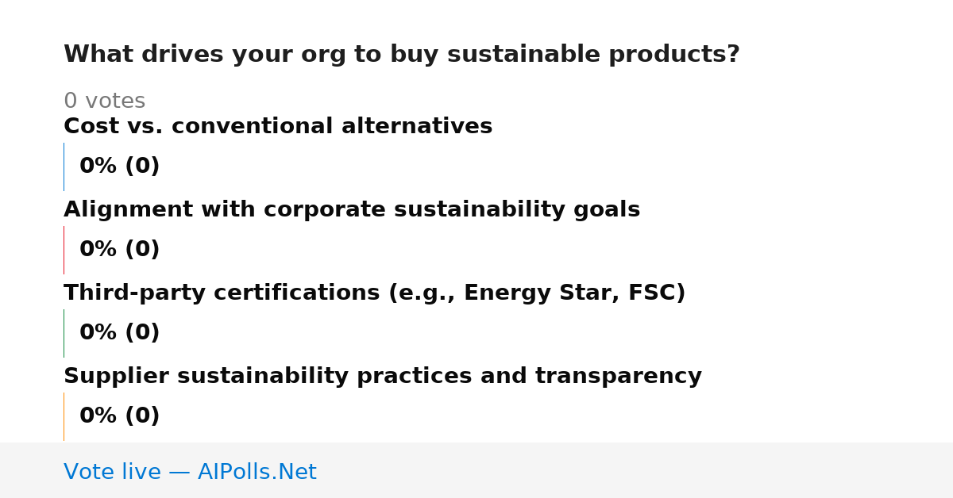Pick the Third-party certifications option
953x498 pixels.
tap(374, 293)
